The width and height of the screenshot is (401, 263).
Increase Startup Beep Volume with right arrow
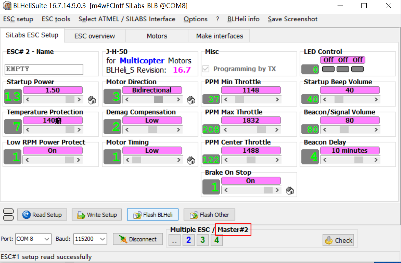[x=376, y=100]
